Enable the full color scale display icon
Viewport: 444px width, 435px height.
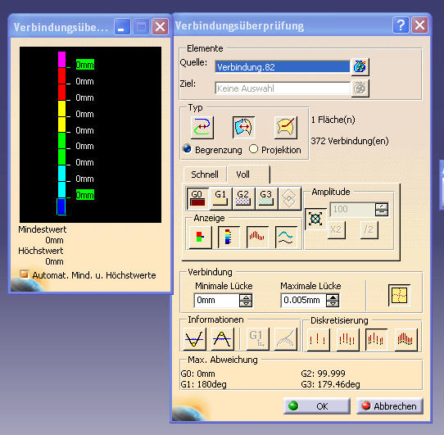229,237
